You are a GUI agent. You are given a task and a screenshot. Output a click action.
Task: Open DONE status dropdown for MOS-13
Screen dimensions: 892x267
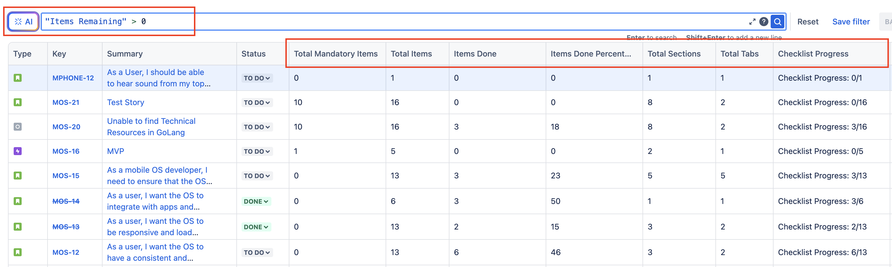[x=256, y=227]
